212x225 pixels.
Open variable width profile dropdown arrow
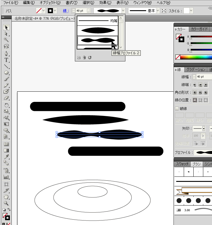123,10
